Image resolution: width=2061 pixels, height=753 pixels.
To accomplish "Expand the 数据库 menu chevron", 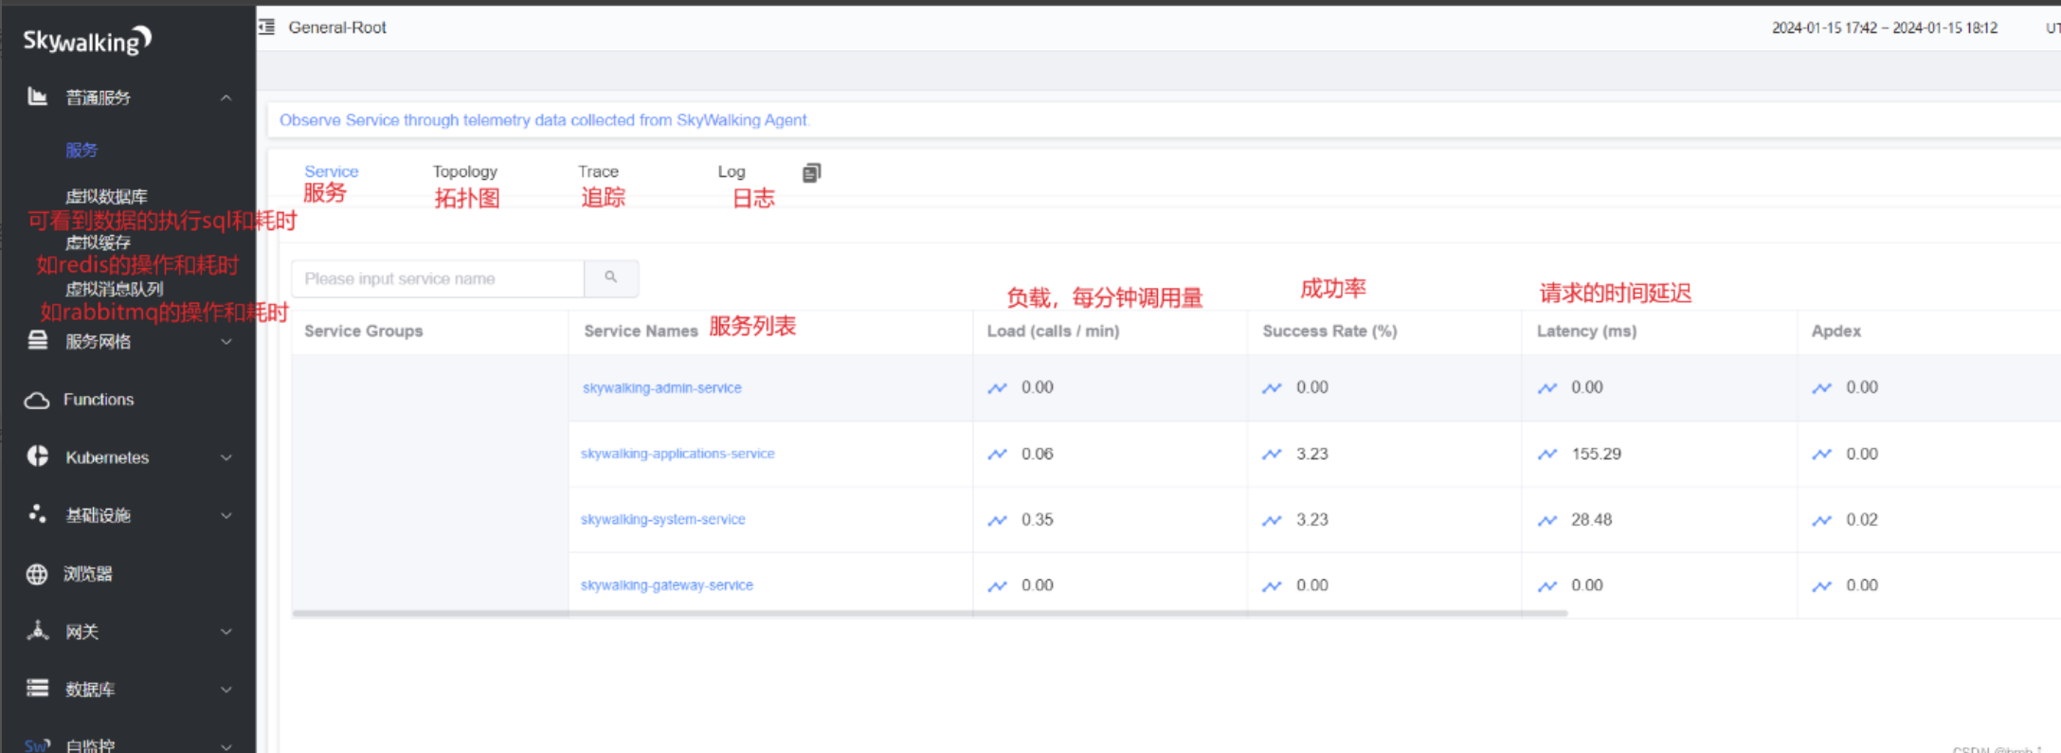I will (x=226, y=690).
